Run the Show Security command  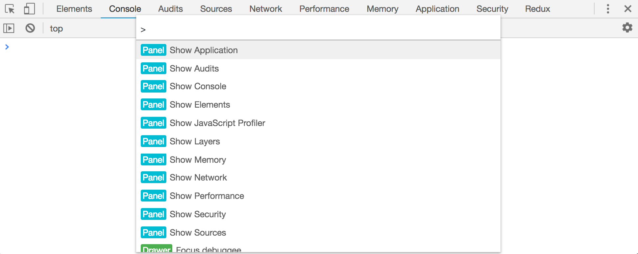tap(318, 214)
